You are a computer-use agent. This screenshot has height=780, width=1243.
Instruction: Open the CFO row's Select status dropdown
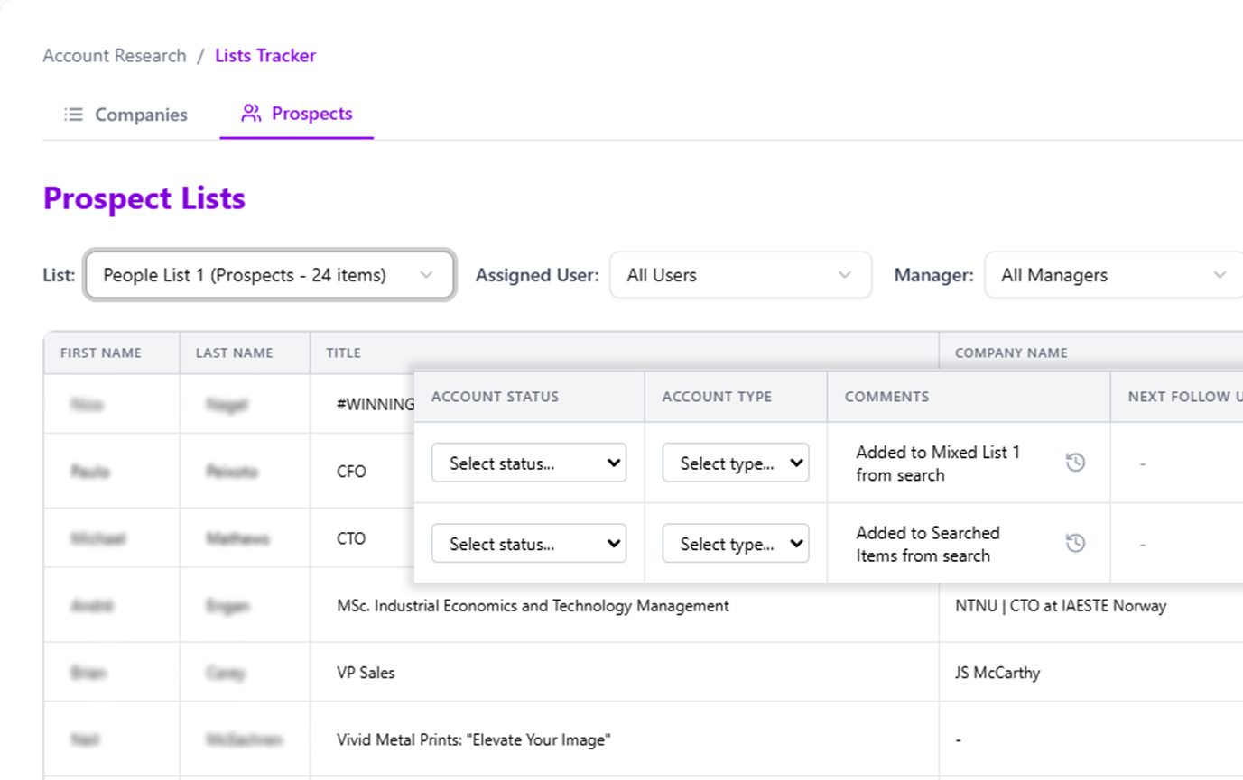coord(529,463)
